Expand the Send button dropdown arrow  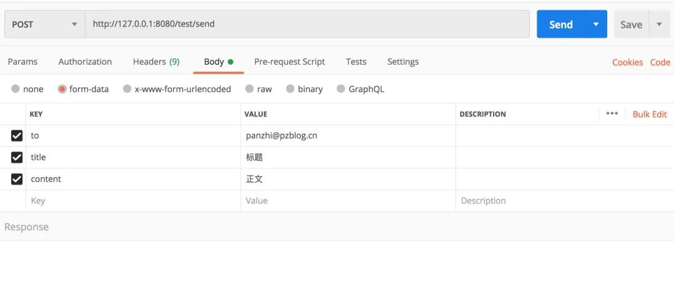point(596,24)
